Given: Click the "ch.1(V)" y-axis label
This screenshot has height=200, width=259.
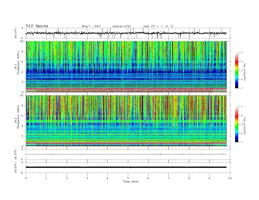Looking at the screenshot, I should [16, 33].
